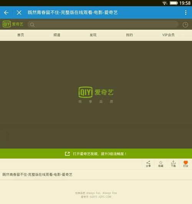Screen dimensions: 192x204
Task: Tap the video player area
Action: [x=96, y=95]
